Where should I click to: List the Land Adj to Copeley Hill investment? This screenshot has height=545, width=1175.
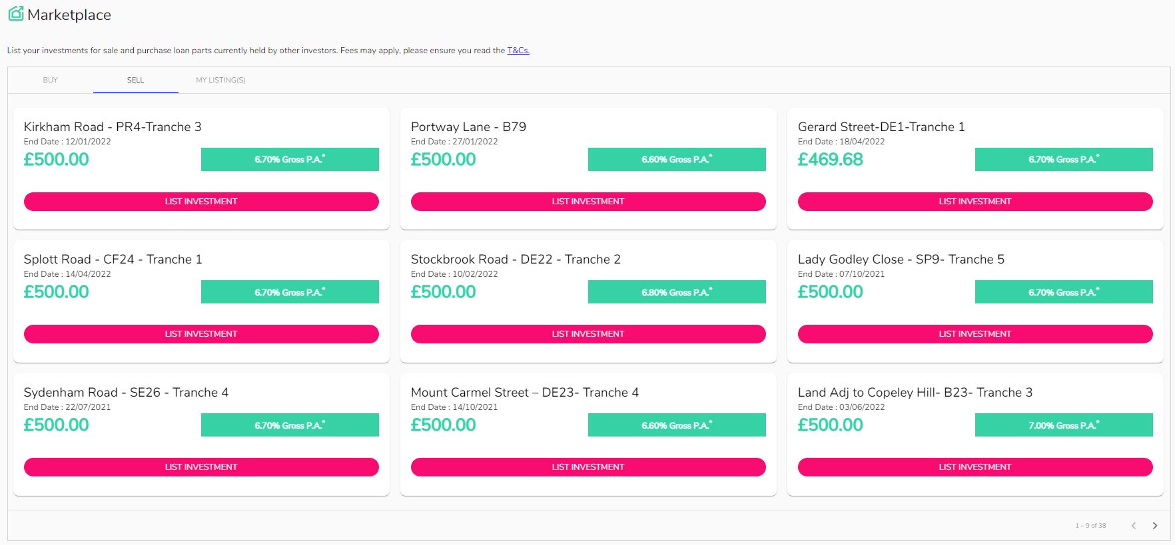click(x=975, y=467)
